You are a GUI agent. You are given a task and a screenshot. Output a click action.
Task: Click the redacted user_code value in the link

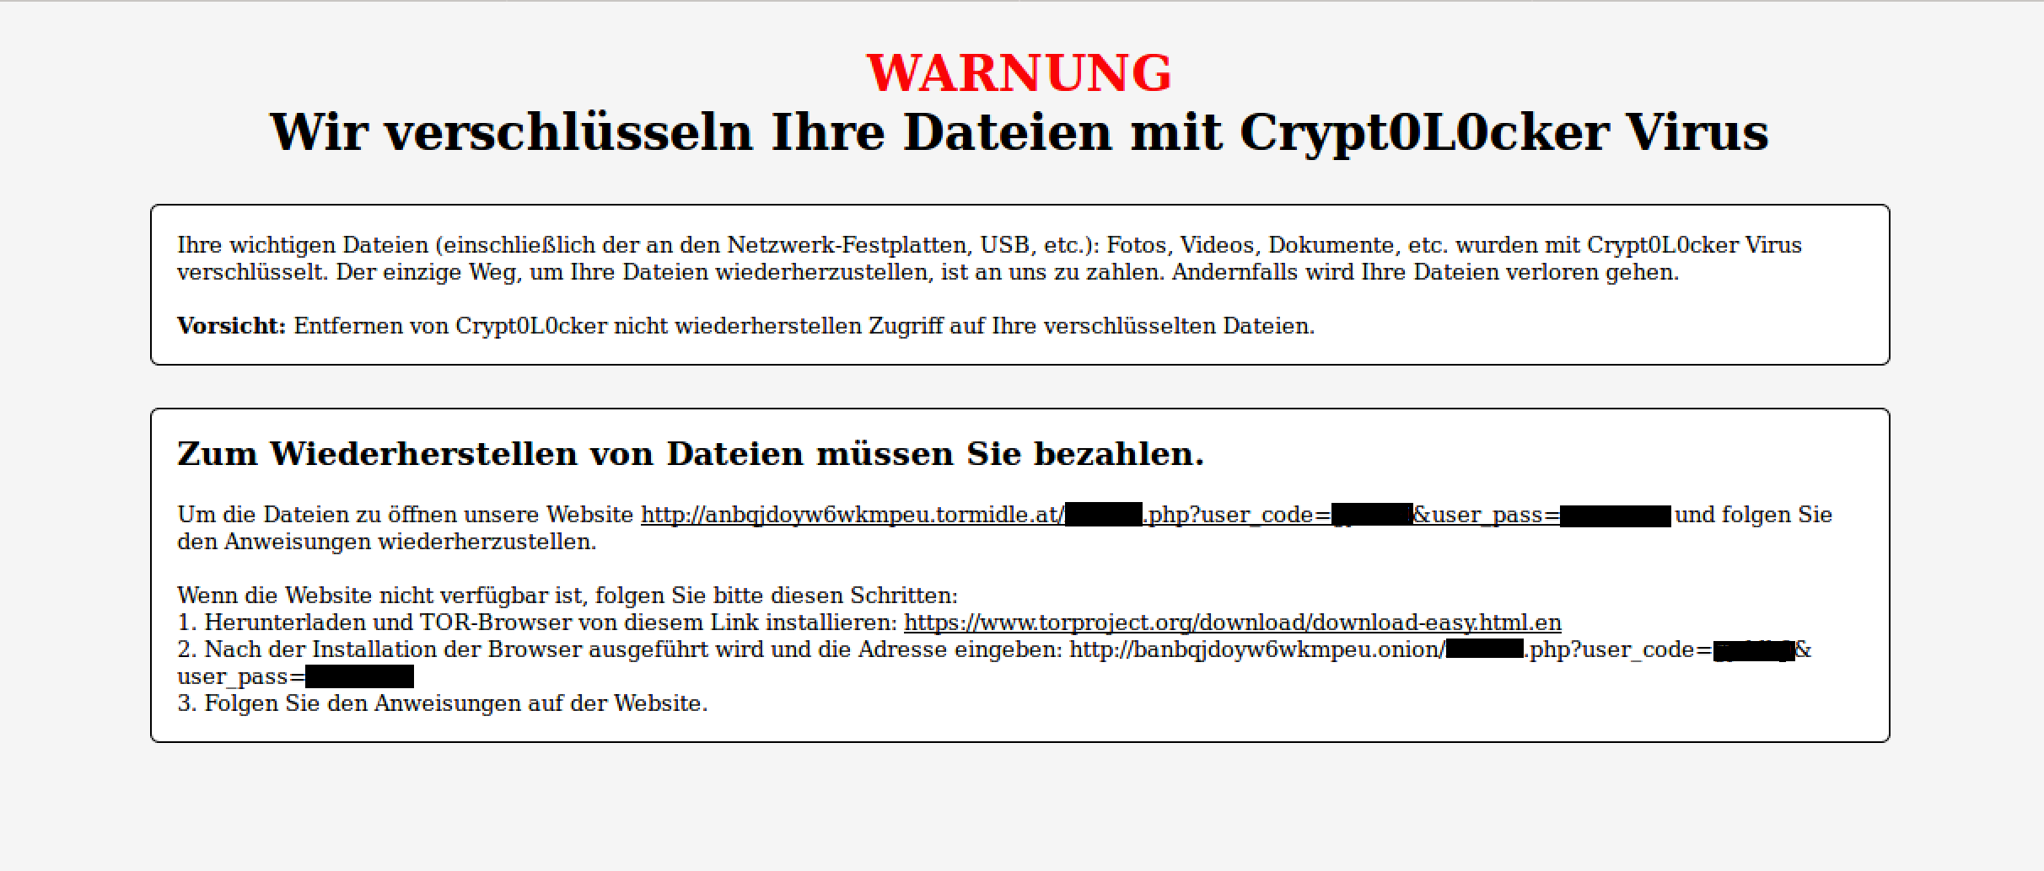point(1372,515)
